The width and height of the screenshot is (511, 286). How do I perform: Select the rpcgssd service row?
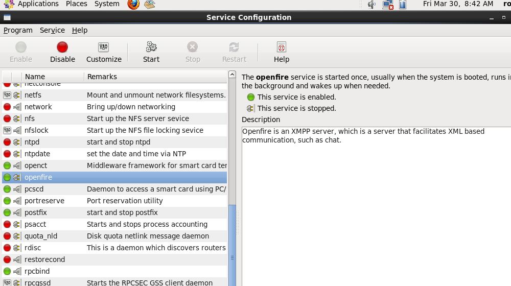pyautogui.click(x=114, y=282)
